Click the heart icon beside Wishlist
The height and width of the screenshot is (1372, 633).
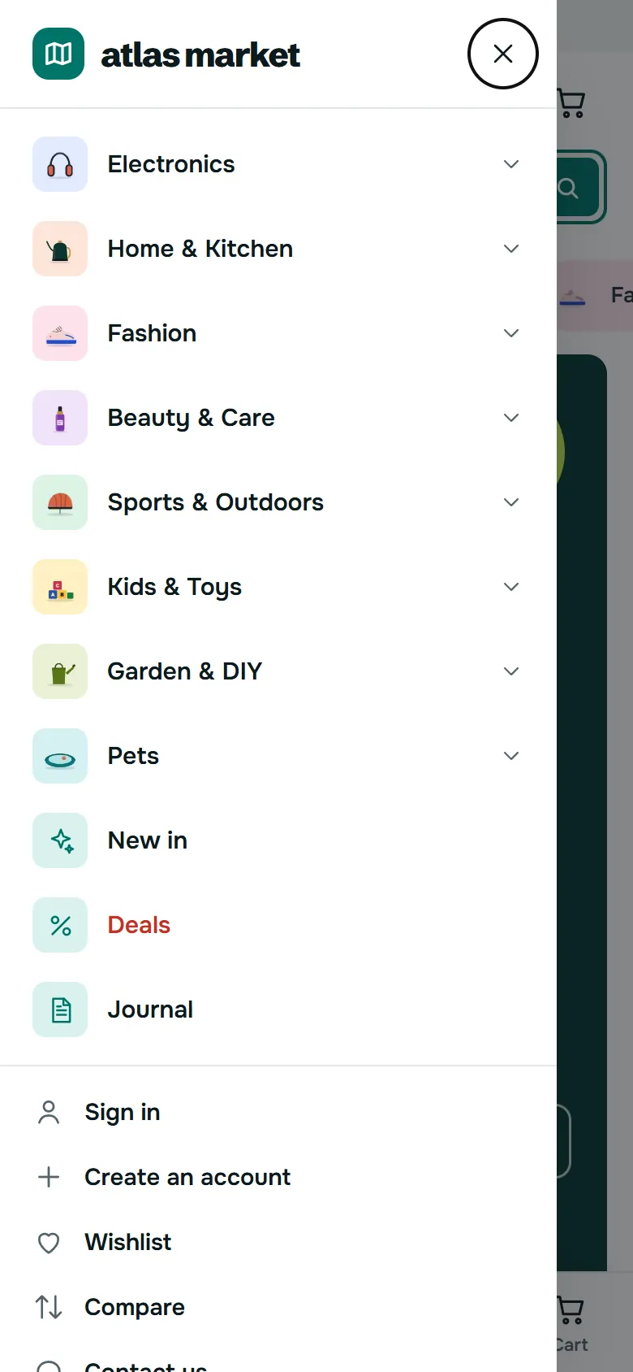(x=49, y=1243)
